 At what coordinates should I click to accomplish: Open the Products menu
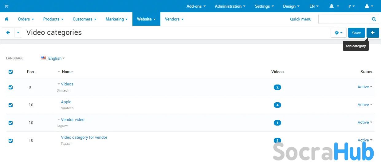tap(53, 19)
